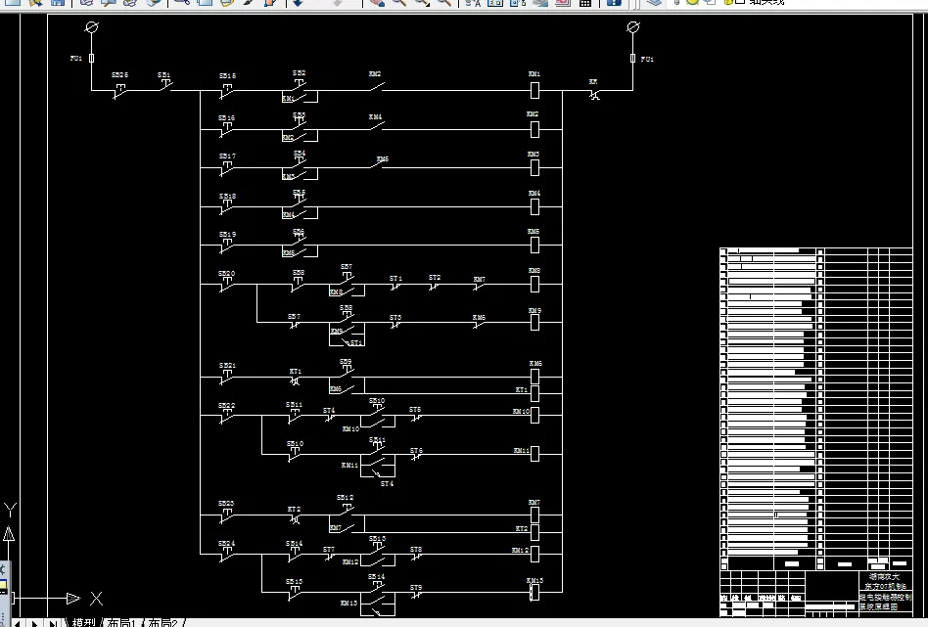The height and width of the screenshot is (627, 928).
Task: Select the SB19 pushbutton label
Action: pos(227,234)
